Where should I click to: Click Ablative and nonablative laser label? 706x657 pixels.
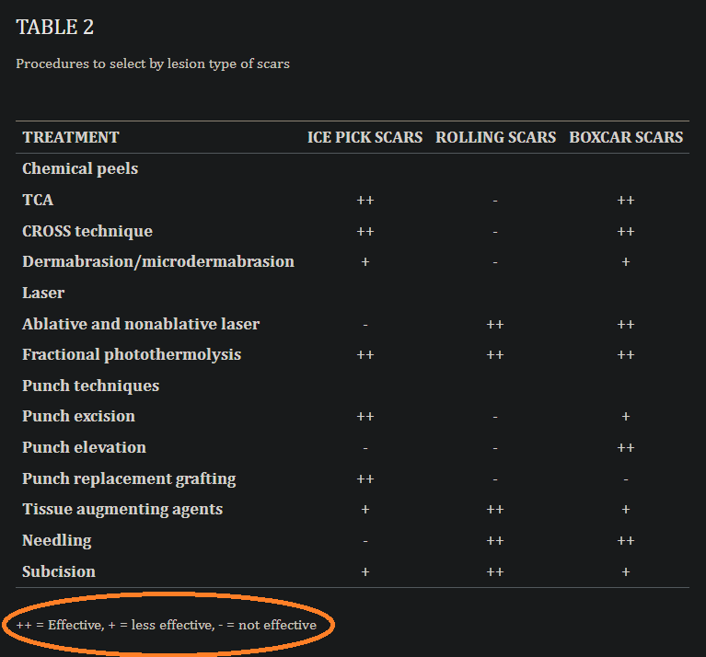141,324
